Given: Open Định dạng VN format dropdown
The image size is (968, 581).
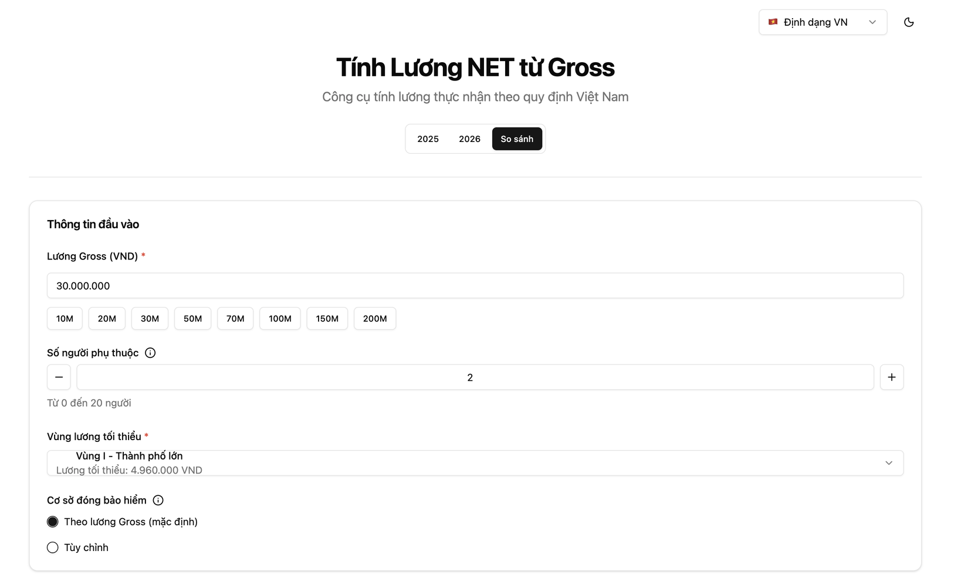Looking at the screenshot, I should pos(823,22).
